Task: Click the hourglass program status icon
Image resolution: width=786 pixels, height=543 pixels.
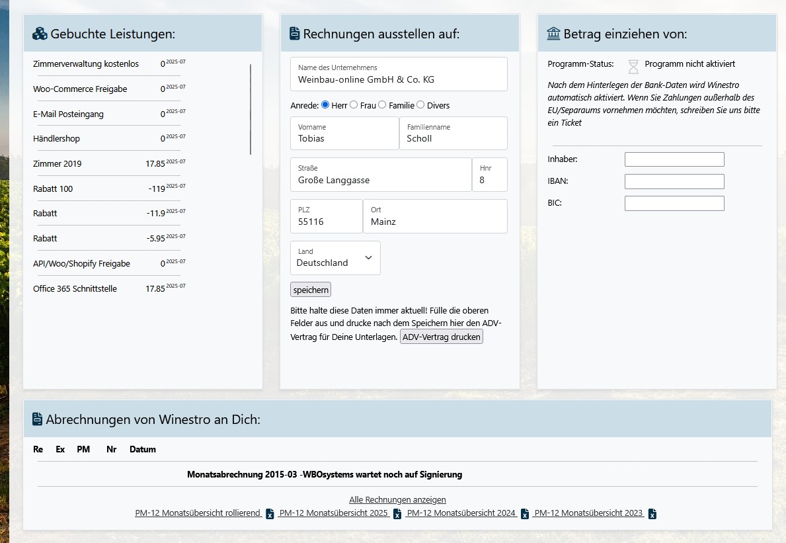Action: (x=633, y=65)
